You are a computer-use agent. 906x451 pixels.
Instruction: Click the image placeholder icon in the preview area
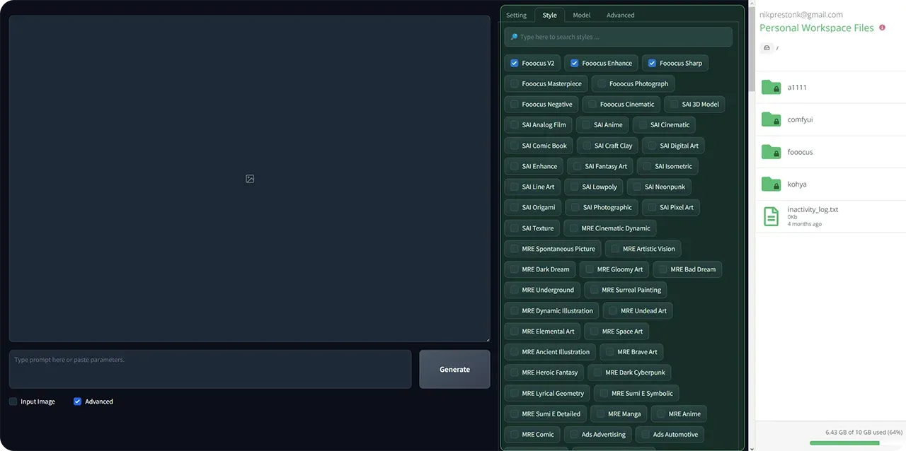click(x=249, y=179)
